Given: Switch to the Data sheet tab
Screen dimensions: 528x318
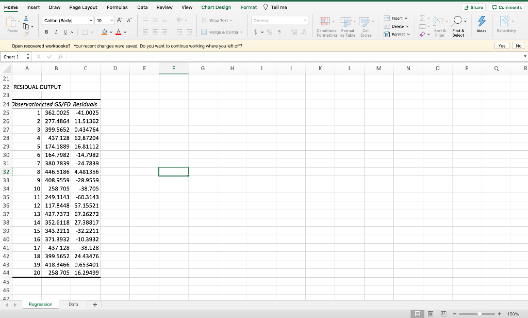Looking at the screenshot, I should [x=73, y=304].
